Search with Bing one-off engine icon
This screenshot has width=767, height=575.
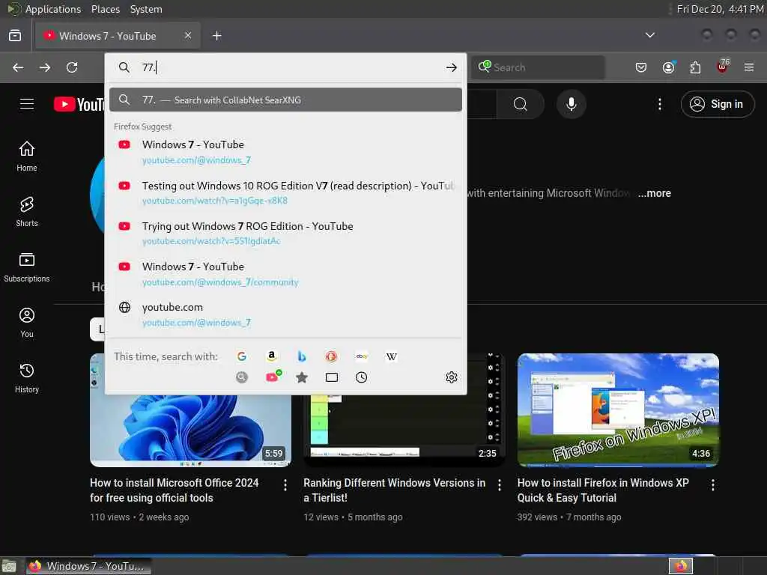(x=302, y=356)
